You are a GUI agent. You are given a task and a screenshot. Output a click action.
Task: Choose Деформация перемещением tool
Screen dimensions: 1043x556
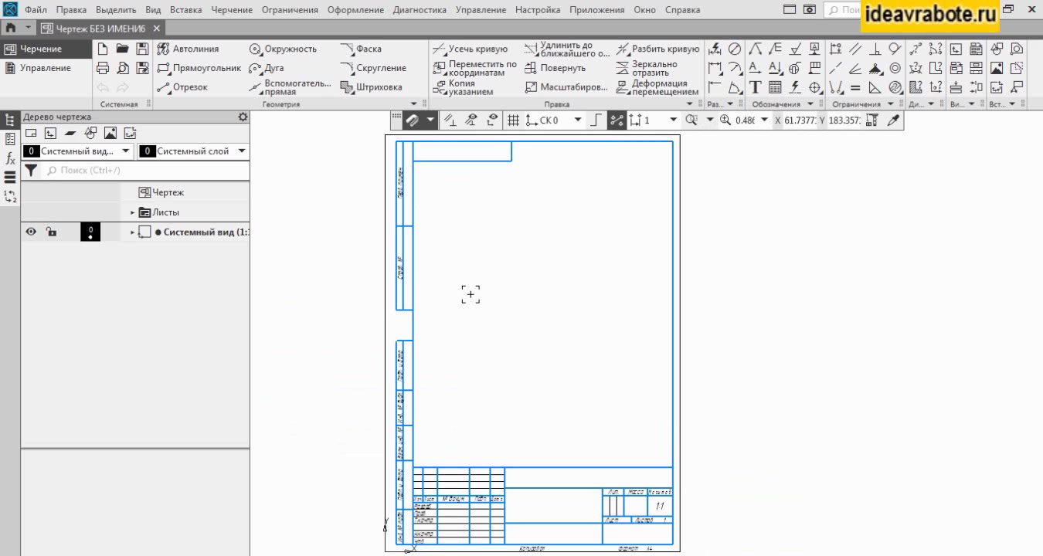tap(657, 87)
